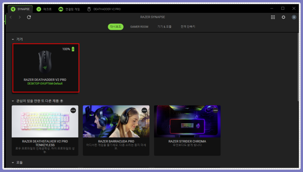
Task: Click the 100% battery level text
Action: pyautogui.click(x=66, y=49)
